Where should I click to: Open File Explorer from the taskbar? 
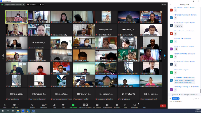point(18,111)
